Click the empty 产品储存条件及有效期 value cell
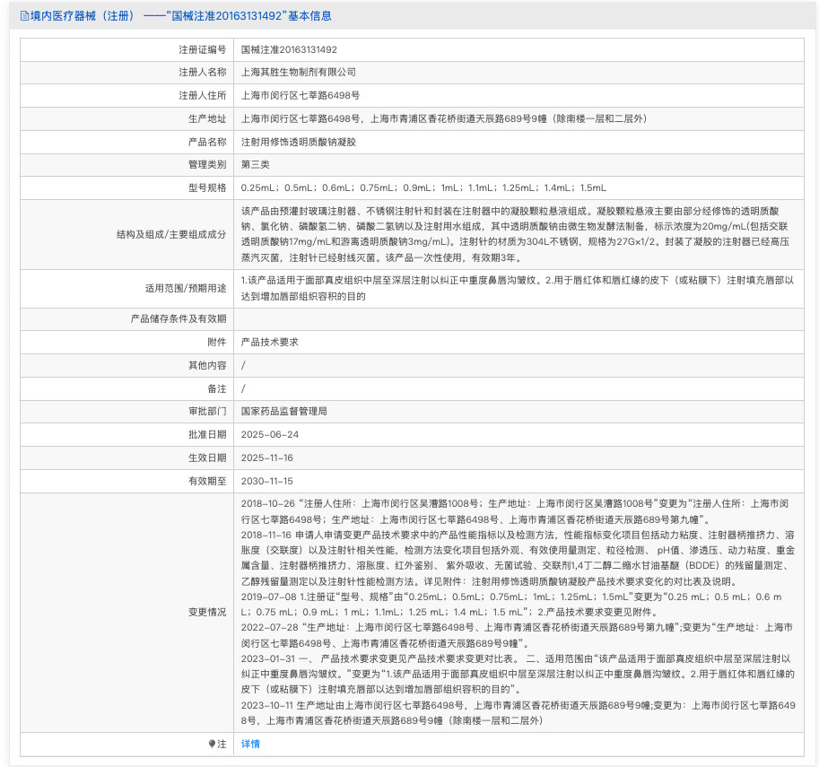The height and width of the screenshot is (767, 819). tap(518, 318)
